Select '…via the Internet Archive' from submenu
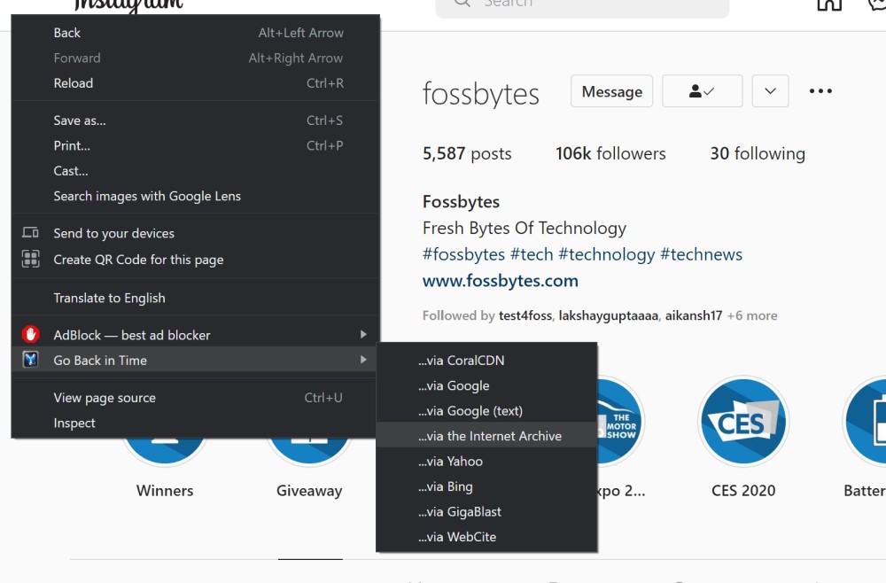 (x=491, y=436)
